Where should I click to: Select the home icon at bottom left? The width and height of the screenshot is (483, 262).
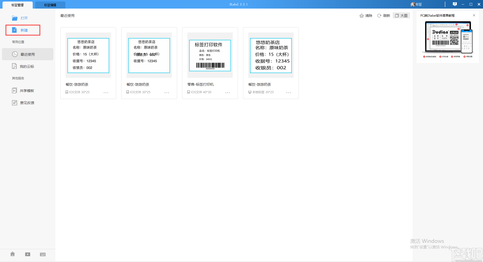point(12,254)
